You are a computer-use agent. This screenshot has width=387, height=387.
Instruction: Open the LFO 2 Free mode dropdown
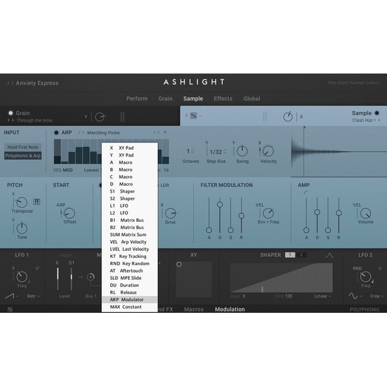pos(377,296)
